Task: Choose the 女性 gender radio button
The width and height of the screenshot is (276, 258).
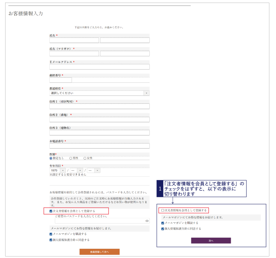Action: pos(85,158)
